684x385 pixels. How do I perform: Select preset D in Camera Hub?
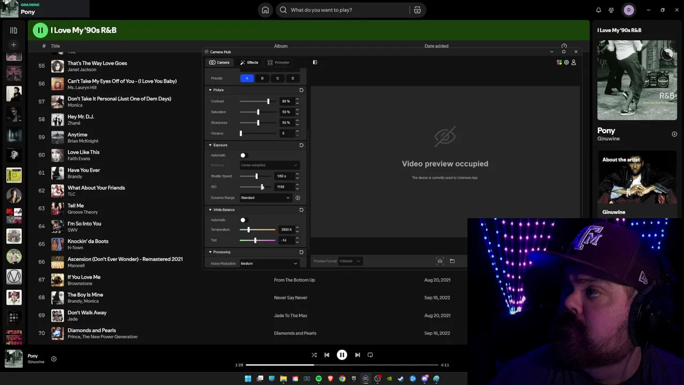[x=293, y=78]
